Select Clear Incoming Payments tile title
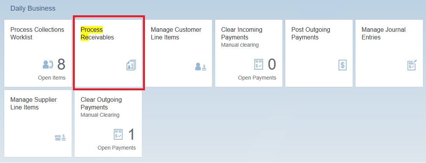426x163 pixels. point(242,34)
